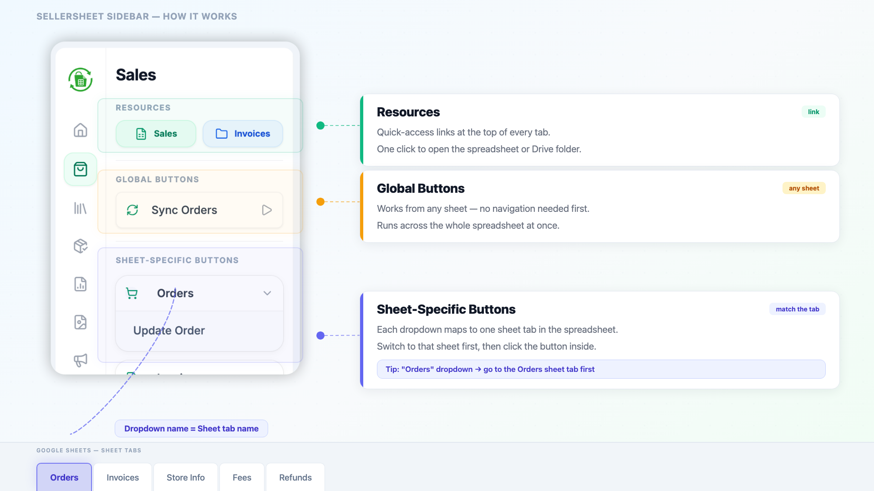The image size is (874, 491).
Task: Select the megaphone sidebar icon
Action: pyautogui.click(x=80, y=360)
